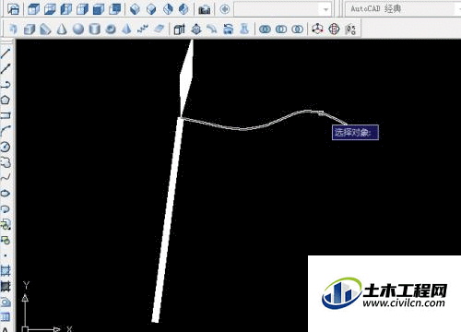Activate the Extrude tool
Screen dimensions: 461x332
tap(180, 30)
